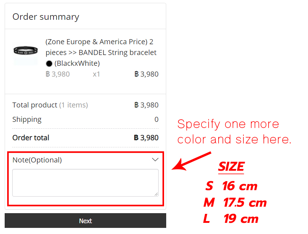Click the x1 quantity indicator
Viewport: 308px width, 234px height.
[x=96, y=74]
